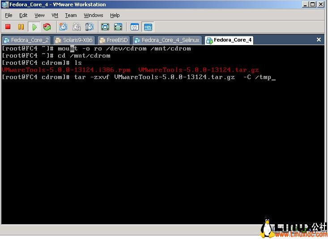Click the Take Snapshot toolbar icon
Screen dimensions: 328x239
click(63, 27)
